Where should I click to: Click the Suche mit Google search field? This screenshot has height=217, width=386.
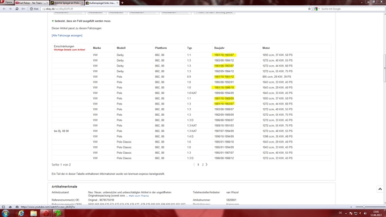click(352, 9)
